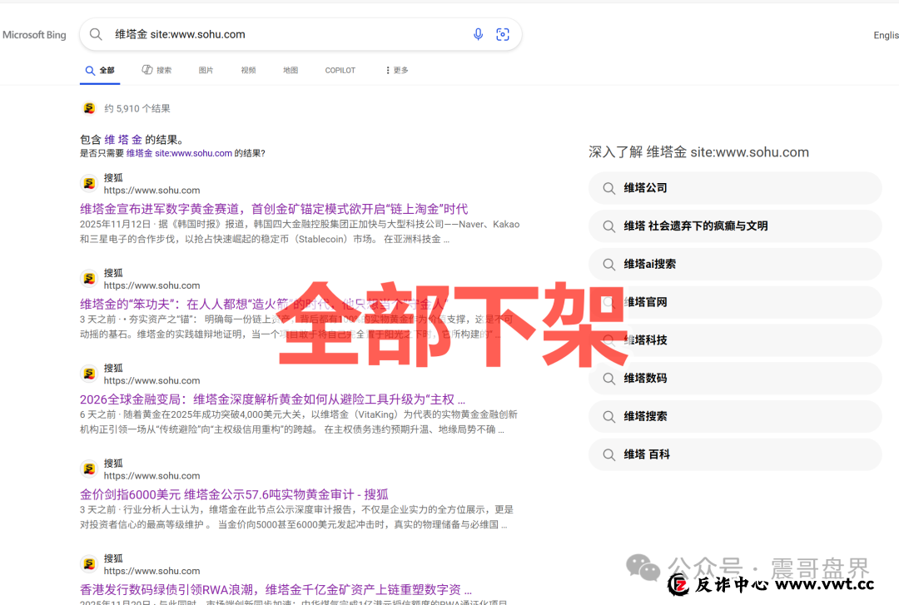The height and width of the screenshot is (605, 899).
Task: Switch to the 图片 tab
Action: tap(206, 70)
